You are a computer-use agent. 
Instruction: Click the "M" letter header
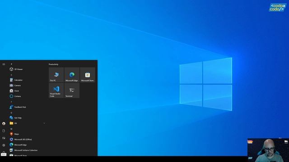(11, 129)
